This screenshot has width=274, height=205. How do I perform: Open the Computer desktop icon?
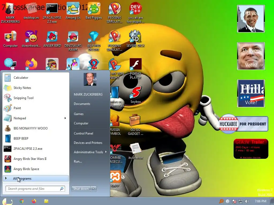tap(10, 39)
